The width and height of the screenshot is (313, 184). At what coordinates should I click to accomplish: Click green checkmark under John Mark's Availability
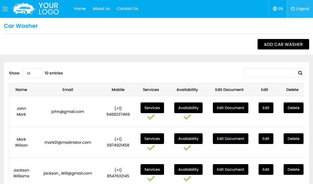(x=187, y=117)
